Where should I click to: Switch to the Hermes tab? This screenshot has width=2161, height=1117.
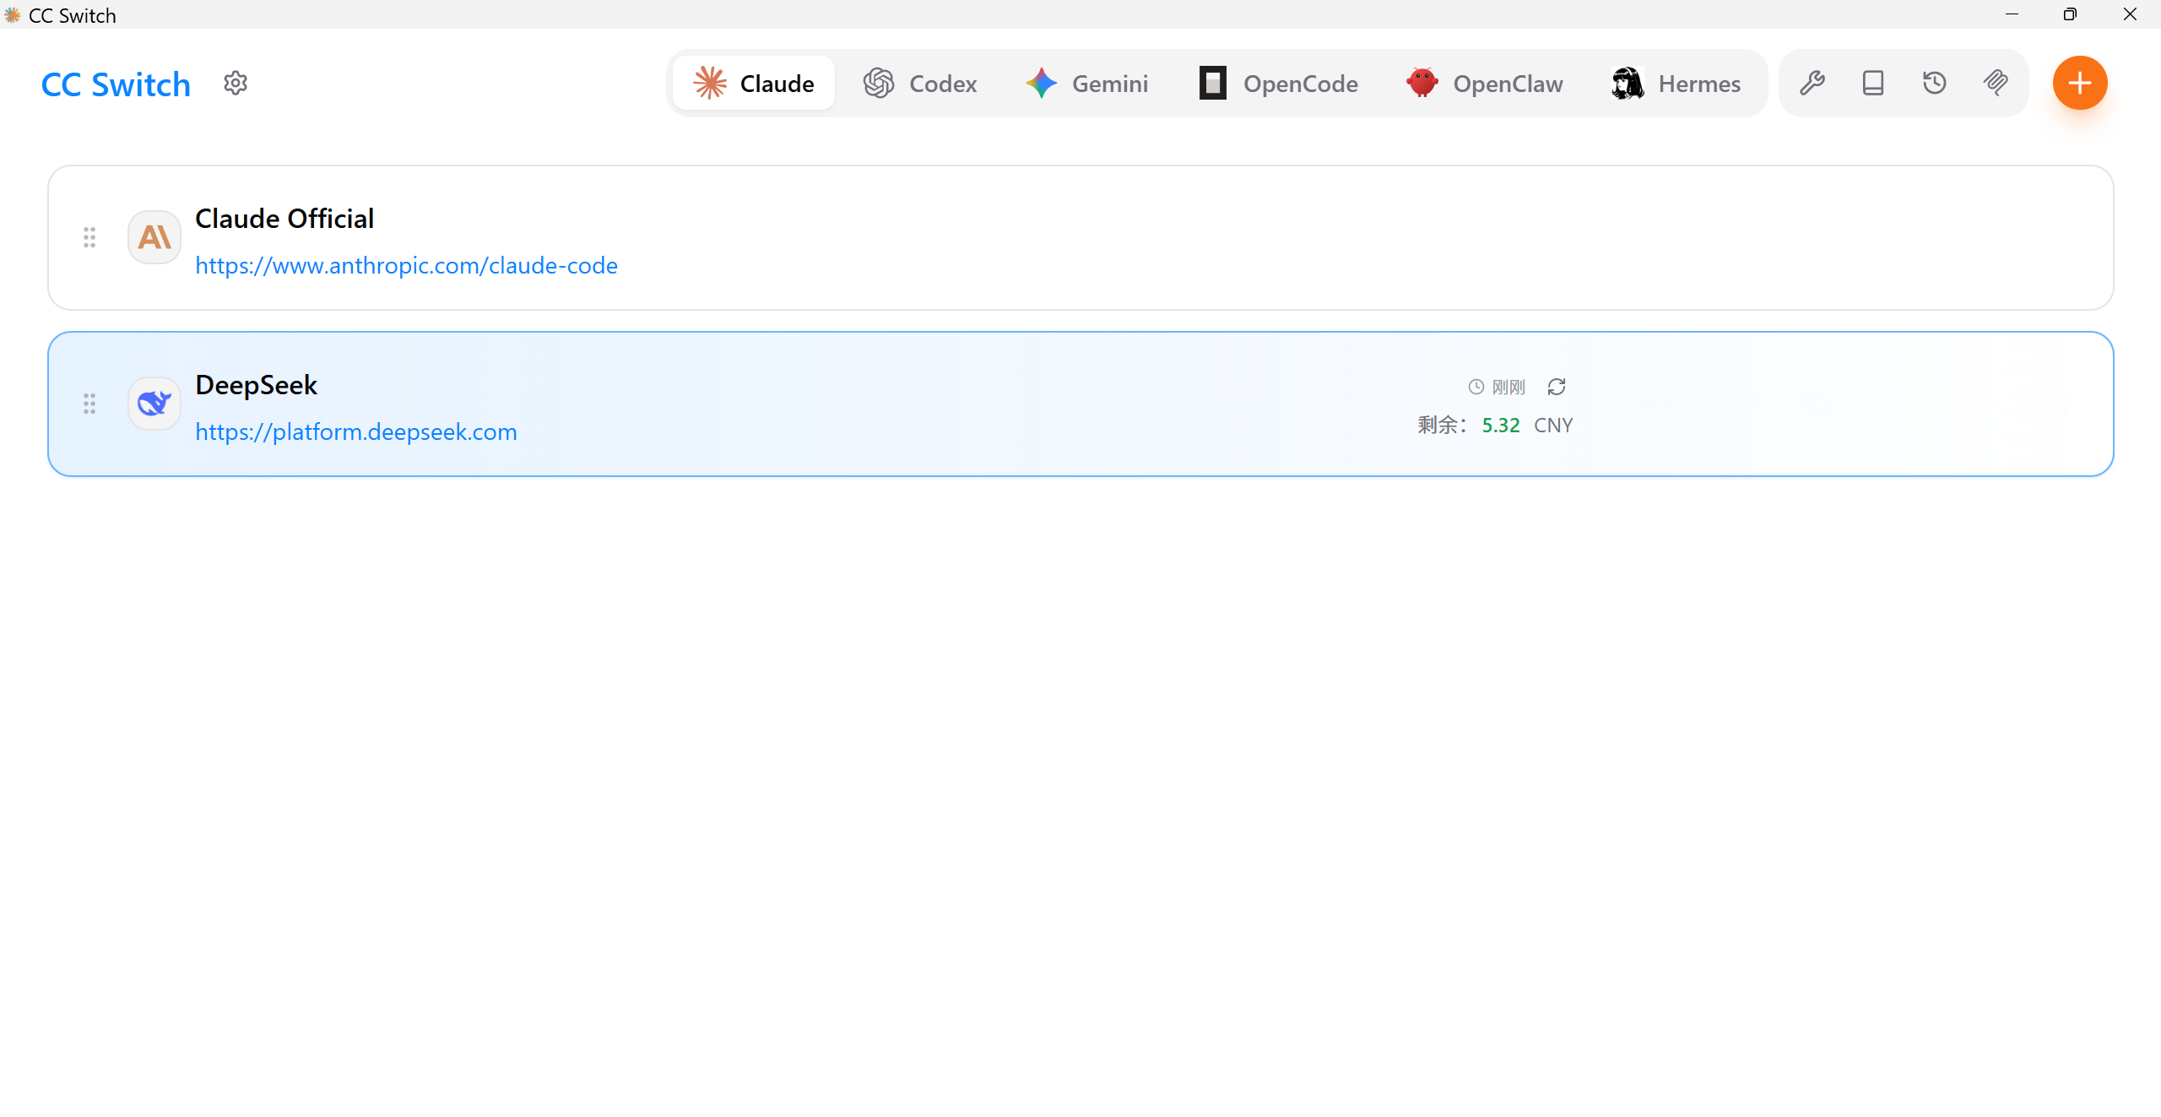click(1676, 83)
